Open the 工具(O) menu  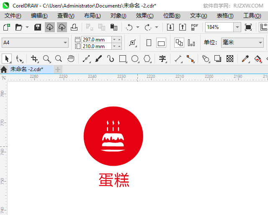point(252,16)
